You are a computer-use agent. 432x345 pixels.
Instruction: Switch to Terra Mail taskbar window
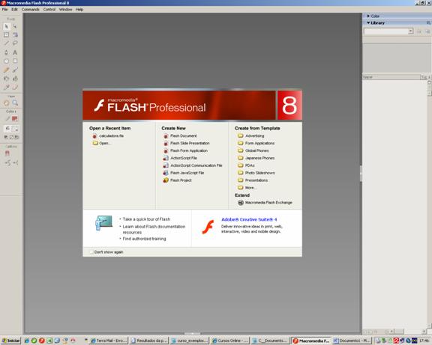click(x=109, y=341)
